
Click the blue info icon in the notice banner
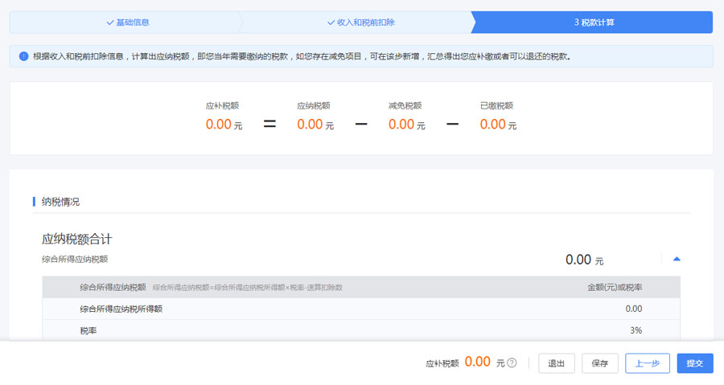click(x=23, y=56)
